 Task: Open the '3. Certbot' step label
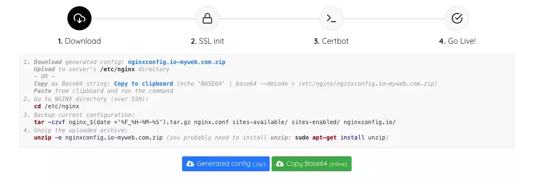pyautogui.click(x=331, y=41)
